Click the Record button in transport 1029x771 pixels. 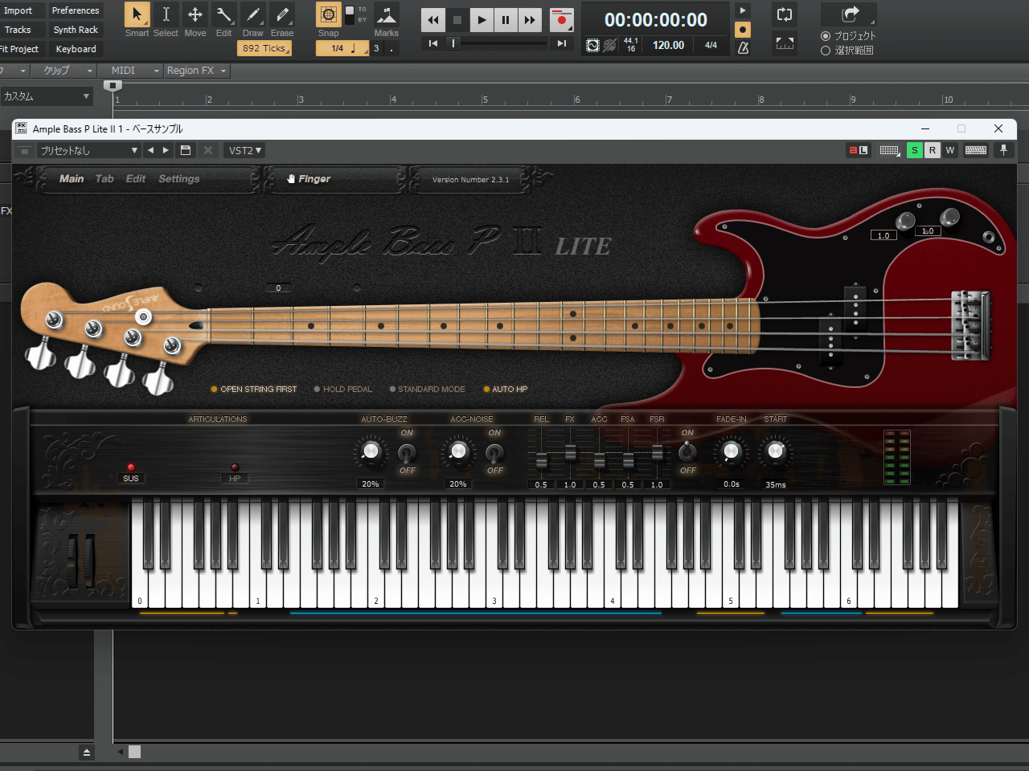[561, 20]
